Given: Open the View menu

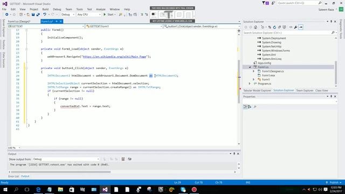Looking at the screenshot, I should 23,9.
